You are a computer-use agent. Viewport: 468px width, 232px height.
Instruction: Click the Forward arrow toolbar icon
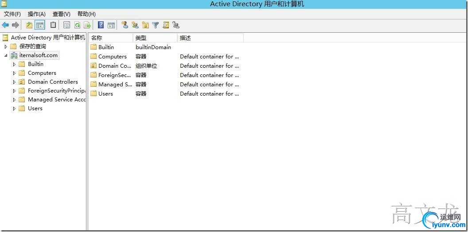[x=16, y=25]
